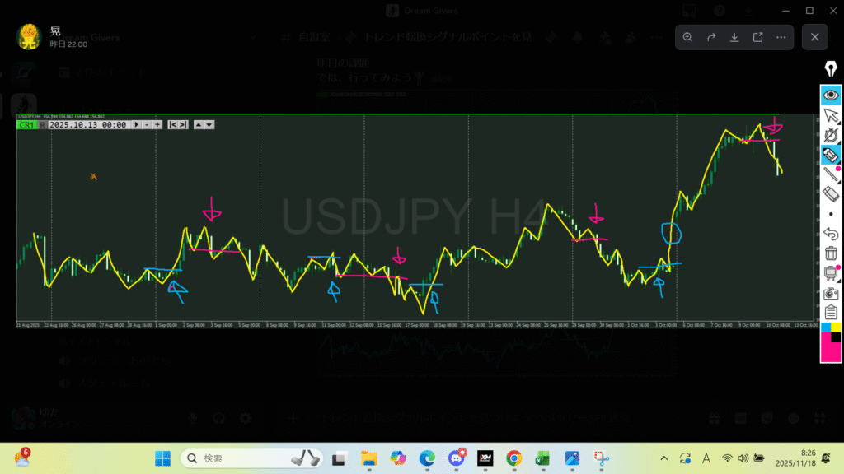Toggle the eye visibility tool in annotation toolbar
Viewport: 844px width, 474px height.
pos(831,95)
